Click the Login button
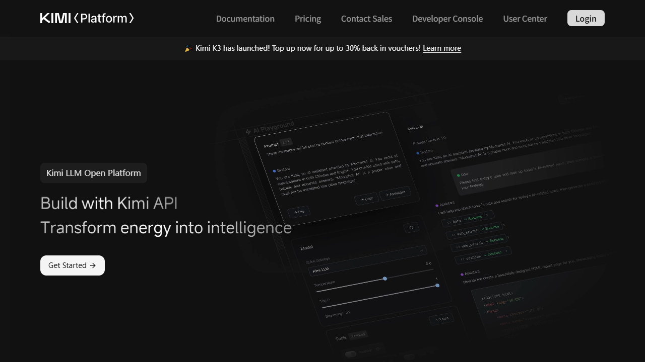 (x=586, y=18)
